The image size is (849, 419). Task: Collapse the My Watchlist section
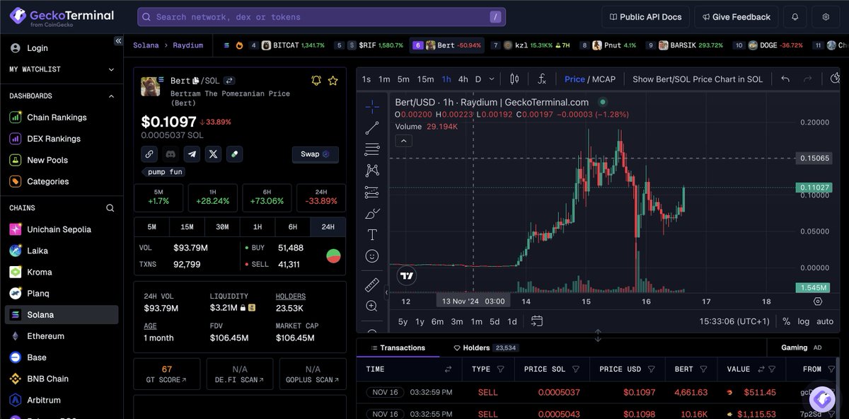pyautogui.click(x=111, y=69)
